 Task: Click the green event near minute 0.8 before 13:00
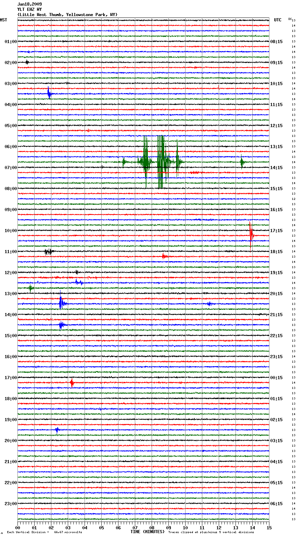[x=31, y=288]
